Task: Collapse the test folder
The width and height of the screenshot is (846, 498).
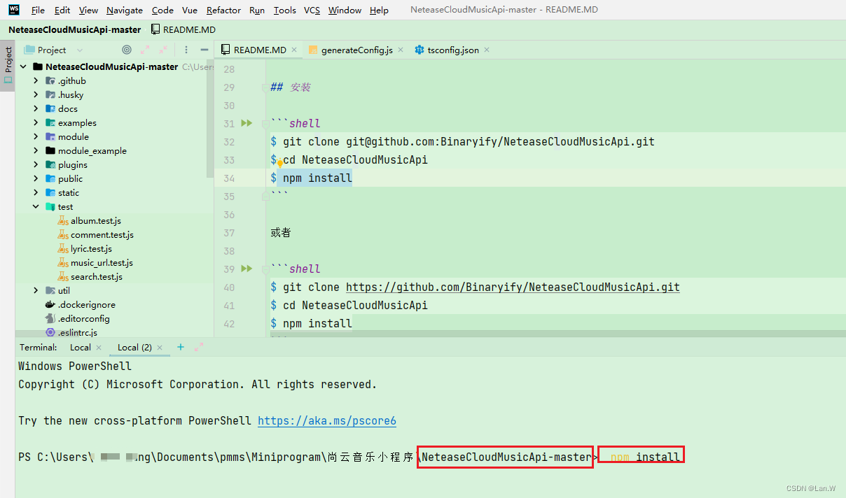Action: pos(36,207)
